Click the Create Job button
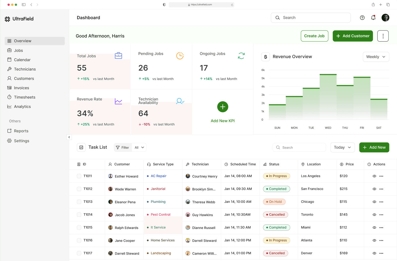397x261 pixels. coord(315,36)
